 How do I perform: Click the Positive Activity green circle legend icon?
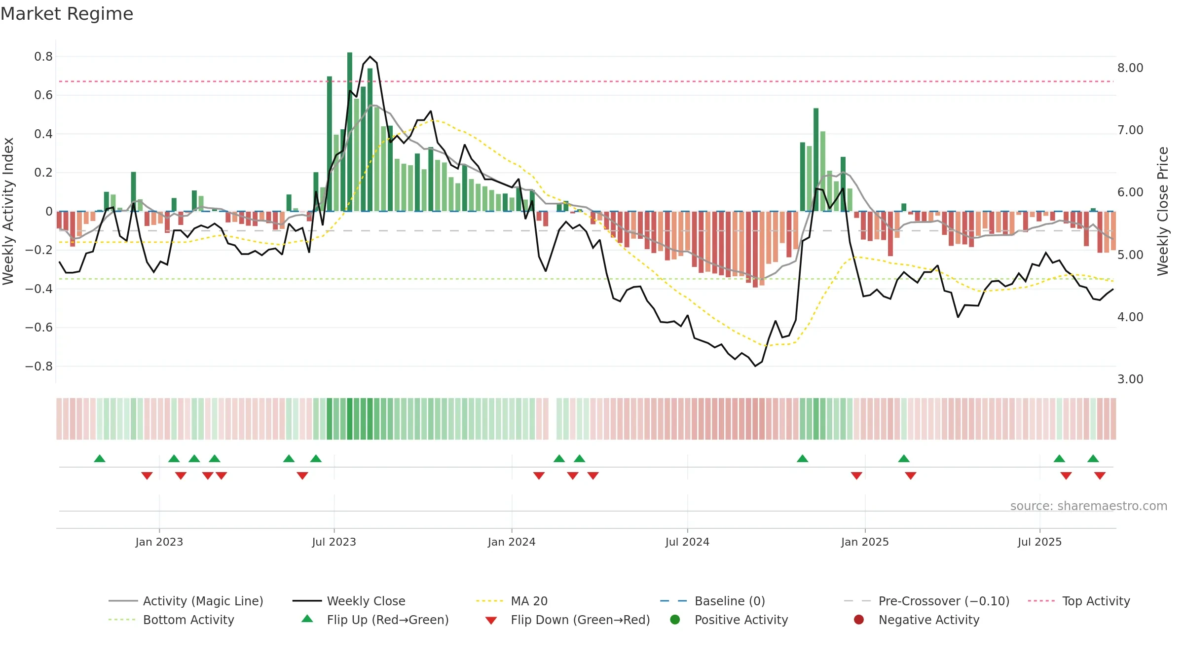coord(675,619)
